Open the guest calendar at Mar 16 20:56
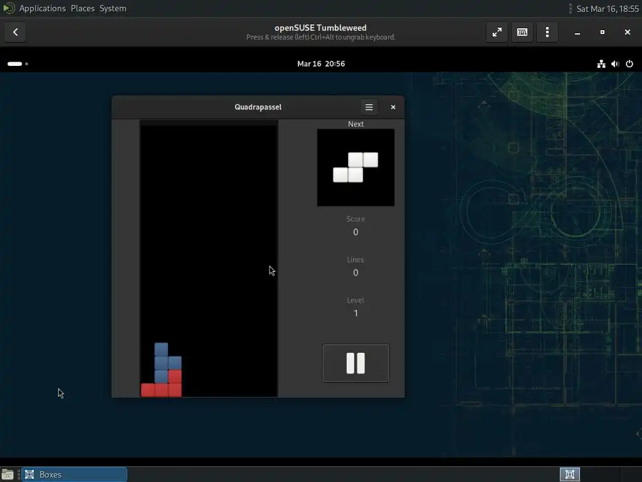Screen dimensions: 642x482 (x=321, y=63)
